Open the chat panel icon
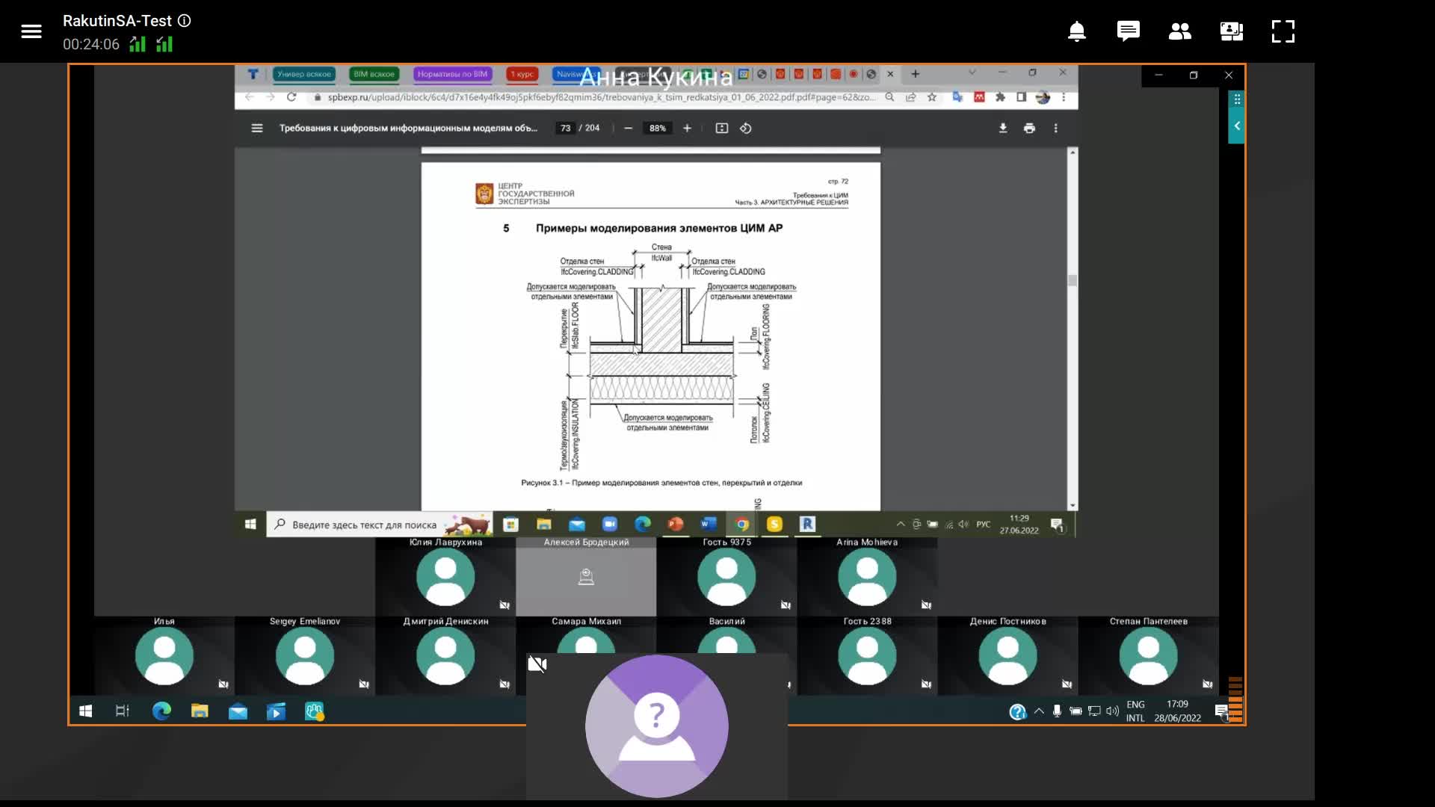The image size is (1435, 807). [x=1129, y=31]
